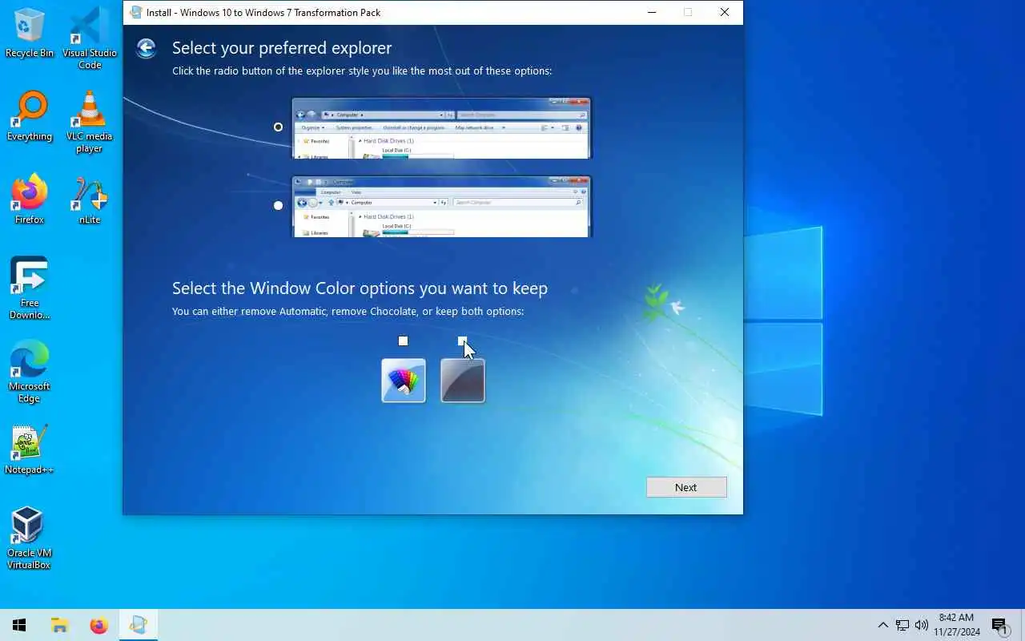Open Notepad++ desktop shortcut
This screenshot has width=1025, height=641.
(30, 450)
